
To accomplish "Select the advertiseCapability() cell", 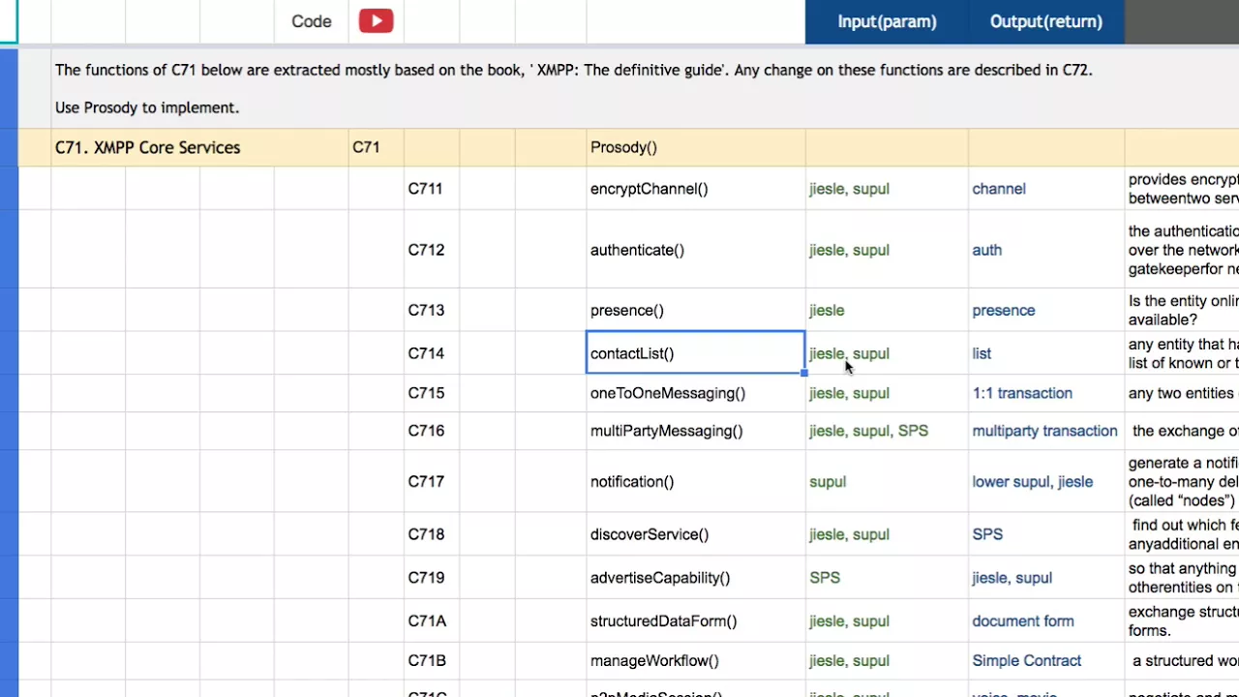I will click(x=695, y=578).
